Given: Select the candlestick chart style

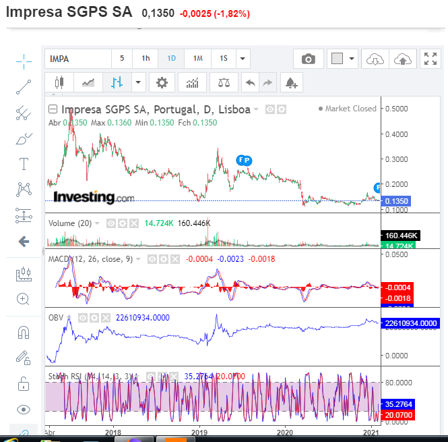Looking at the screenshot, I should [x=59, y=82].
